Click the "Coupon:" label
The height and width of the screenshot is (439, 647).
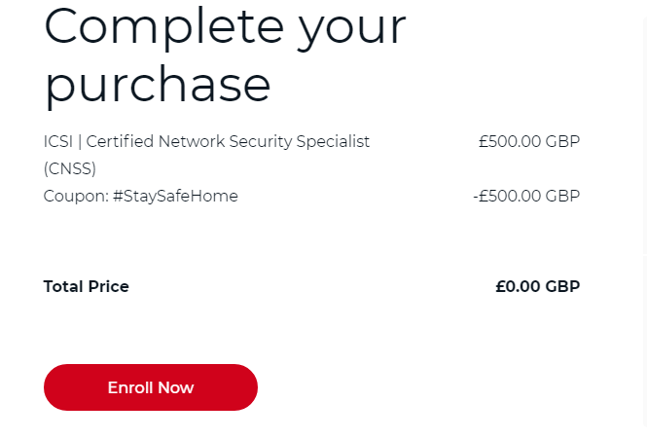point(74,196)
